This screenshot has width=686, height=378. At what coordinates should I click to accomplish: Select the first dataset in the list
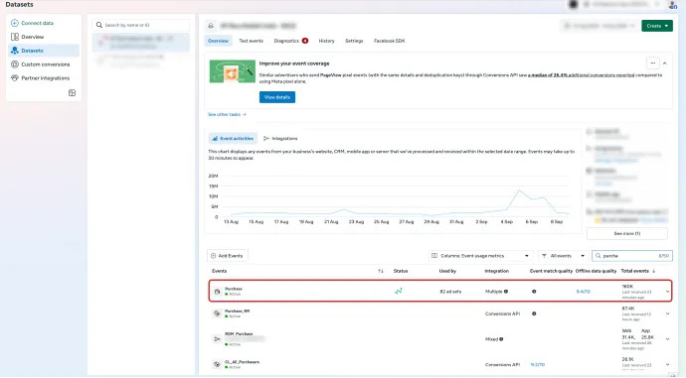tap(141, 43)
